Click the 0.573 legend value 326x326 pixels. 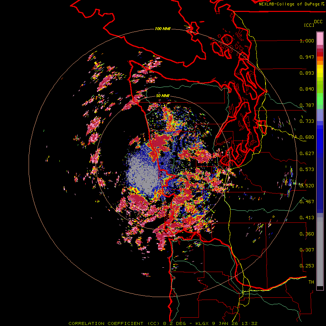(x=307, y=170)
